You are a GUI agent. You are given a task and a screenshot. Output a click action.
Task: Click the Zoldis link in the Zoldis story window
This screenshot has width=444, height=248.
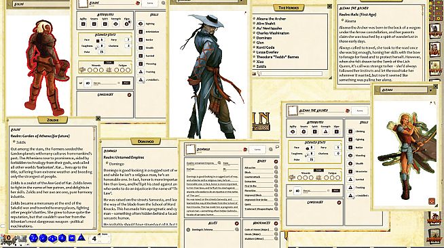point(20,142)
